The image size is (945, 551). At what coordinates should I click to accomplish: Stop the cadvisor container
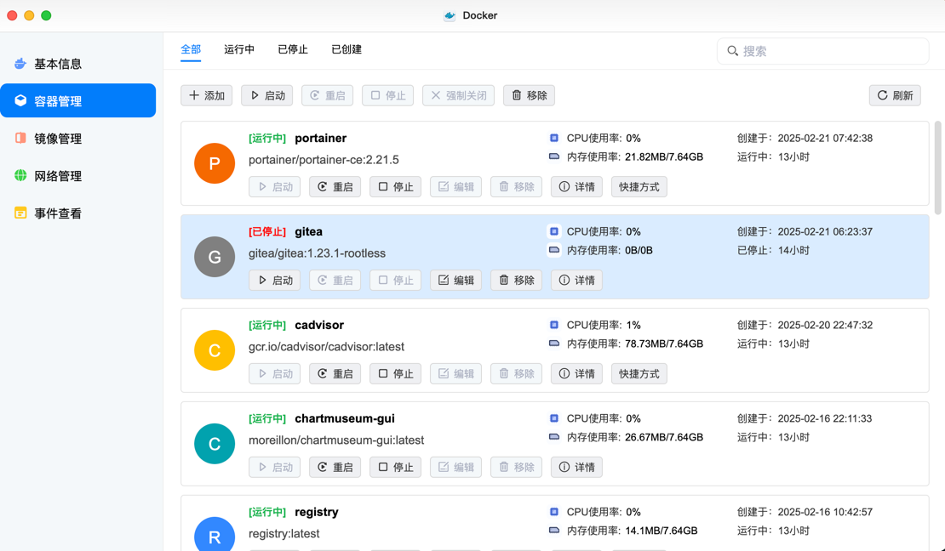pyautogui.click(x=395, y=373)
